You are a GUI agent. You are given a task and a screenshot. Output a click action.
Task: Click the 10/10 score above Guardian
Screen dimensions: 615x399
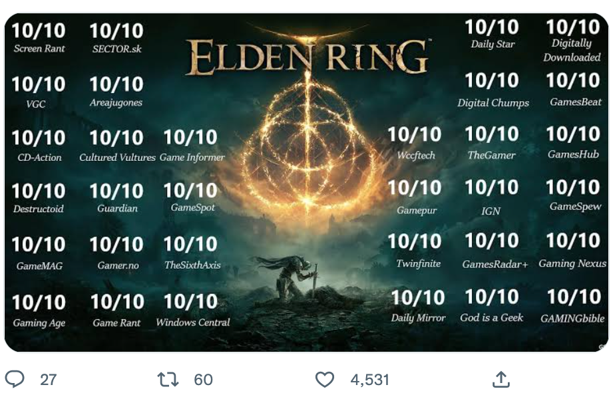[x=116, y=191]
